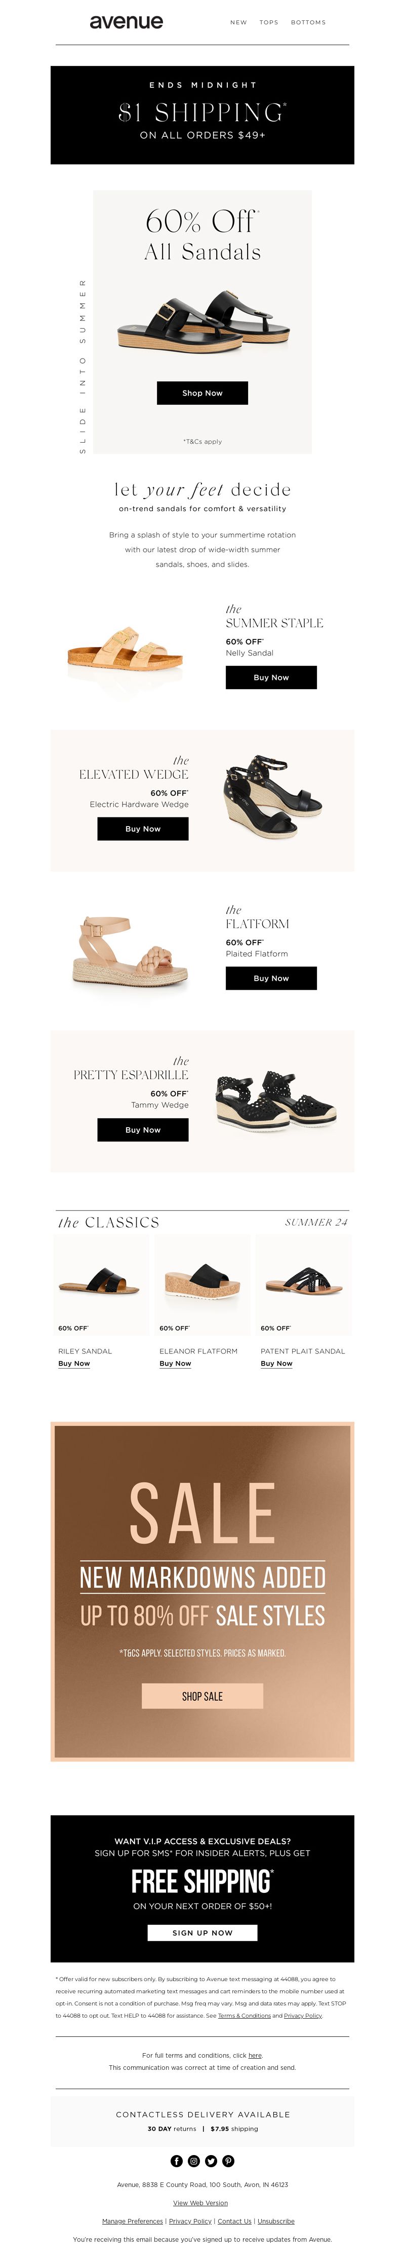This screenshot has width=405, height=2259.
Task: Click Shop Now under All Sandals
Action: [x=202, y=393]
